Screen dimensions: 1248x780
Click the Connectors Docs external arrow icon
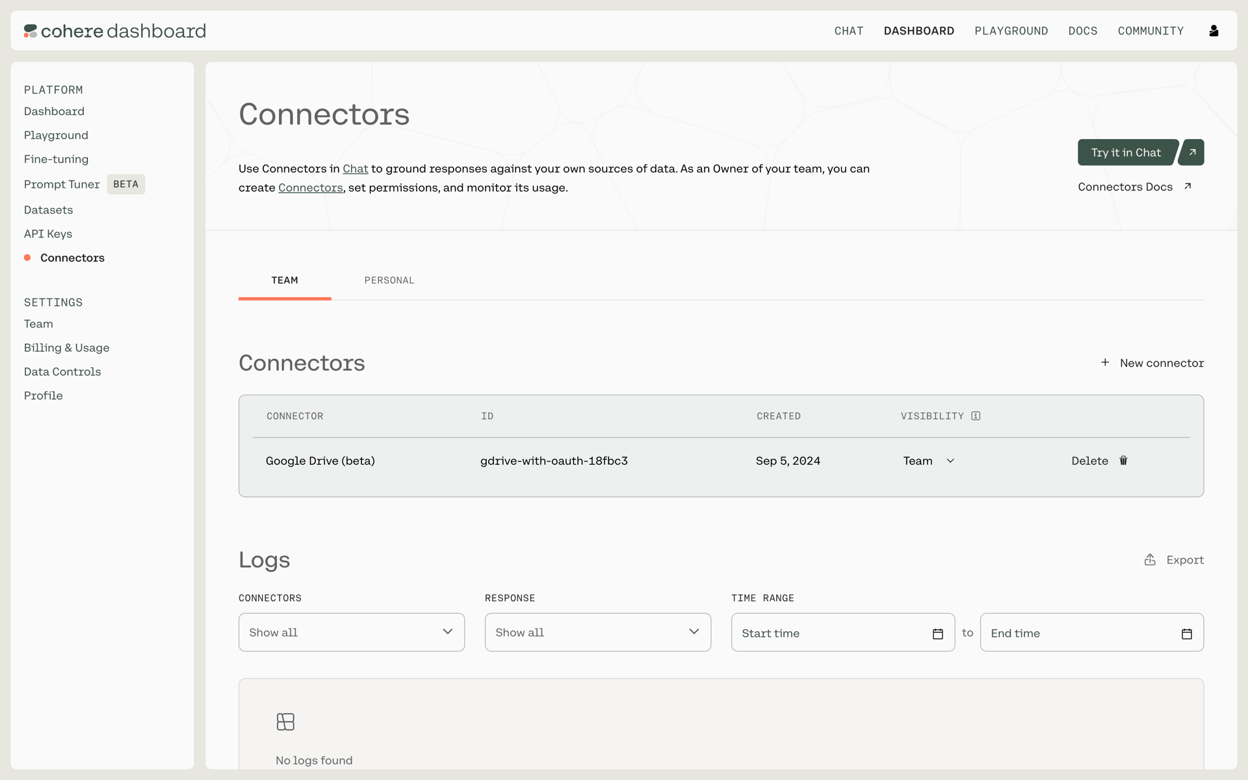click(x=1188, y=187)
